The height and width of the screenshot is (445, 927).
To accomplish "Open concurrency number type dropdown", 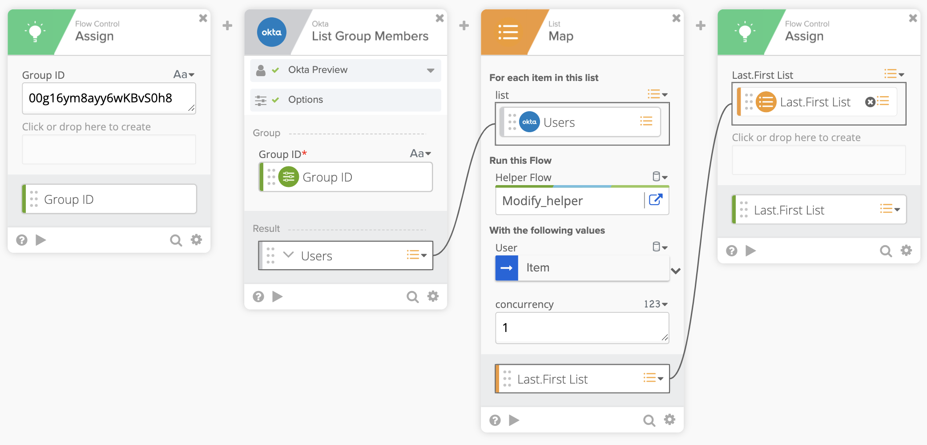I will (656, 304).
